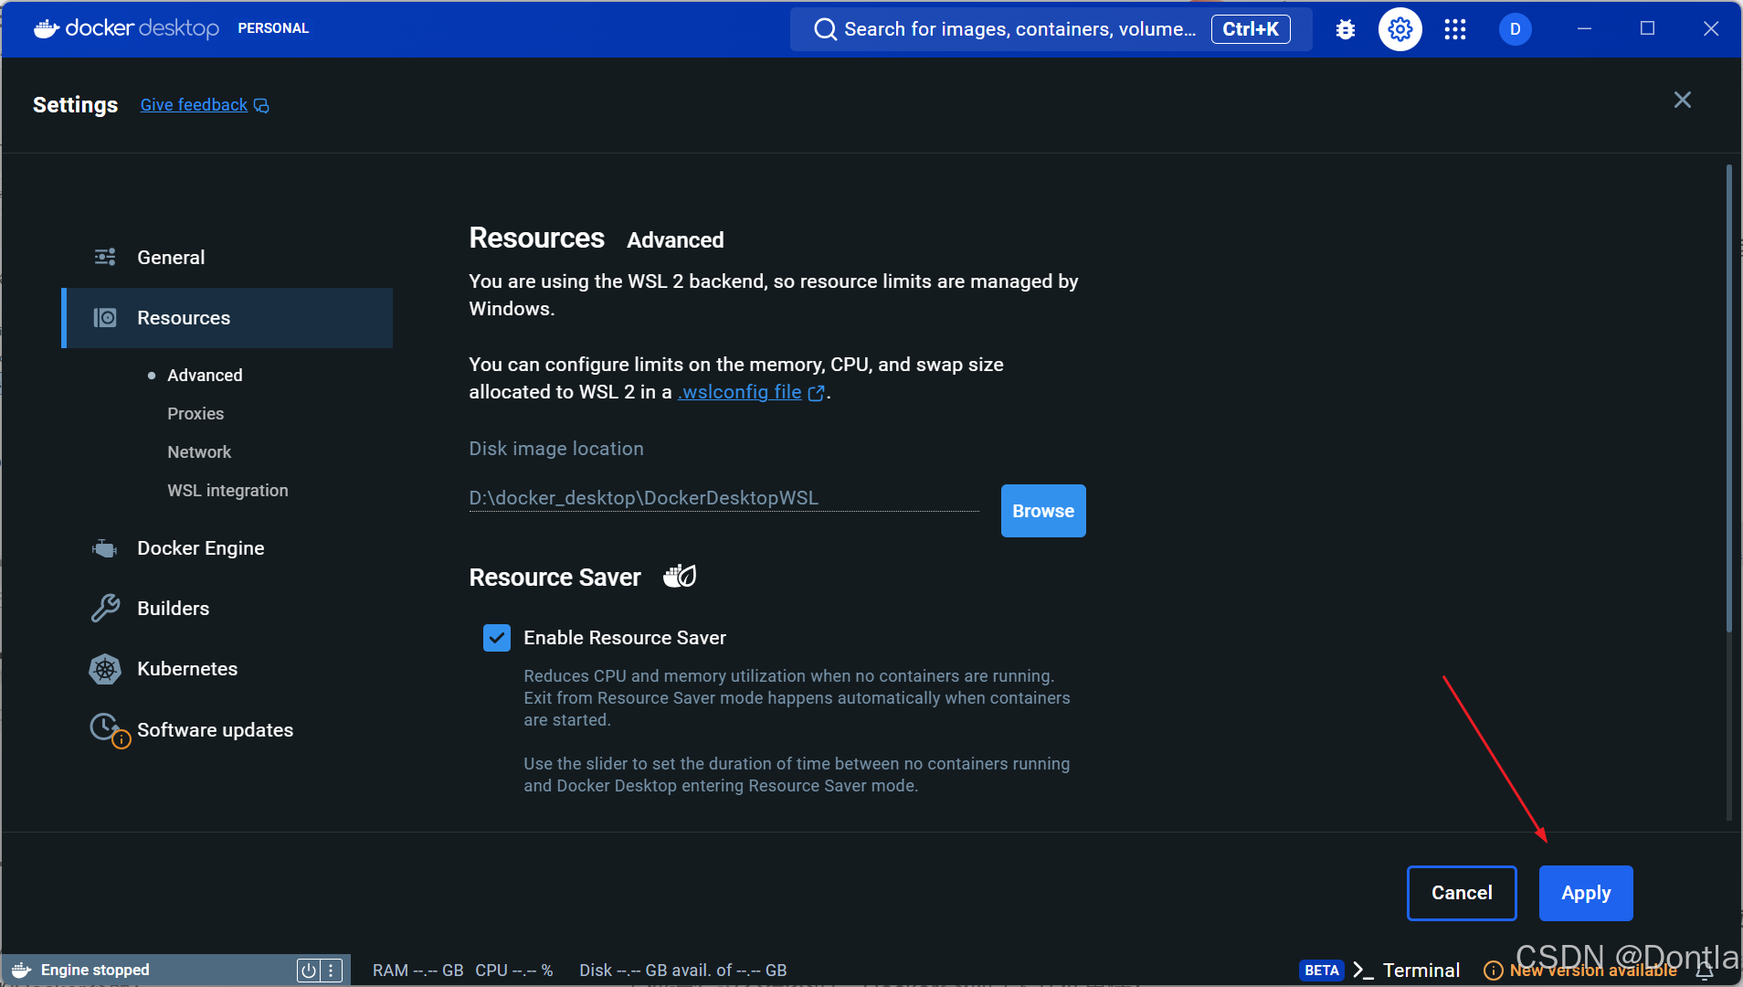
Task: Select the WSL integration sub-item
Action: [227, 491]
